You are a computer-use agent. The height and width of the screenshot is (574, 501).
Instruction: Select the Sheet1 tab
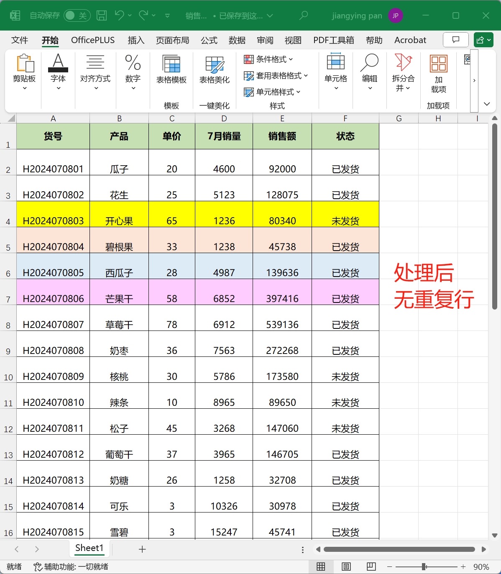[x=89, y=548]
